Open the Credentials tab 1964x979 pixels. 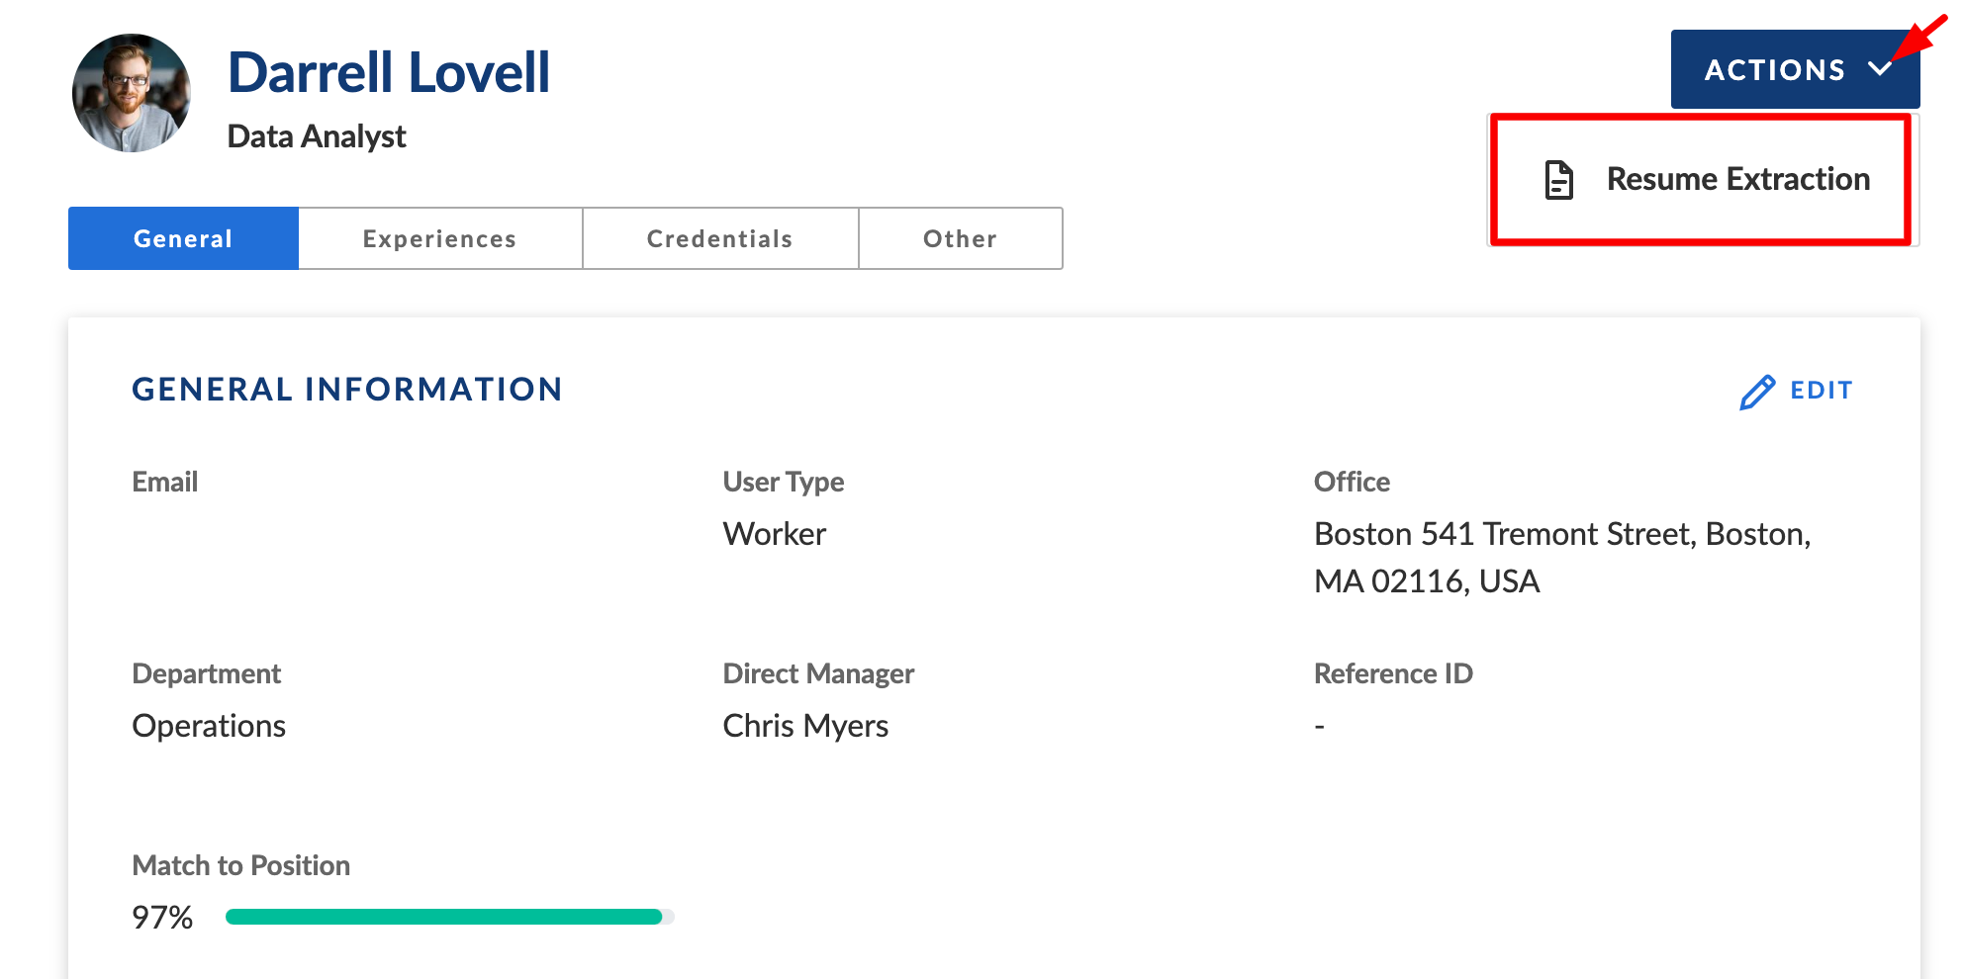coord(720,238)
